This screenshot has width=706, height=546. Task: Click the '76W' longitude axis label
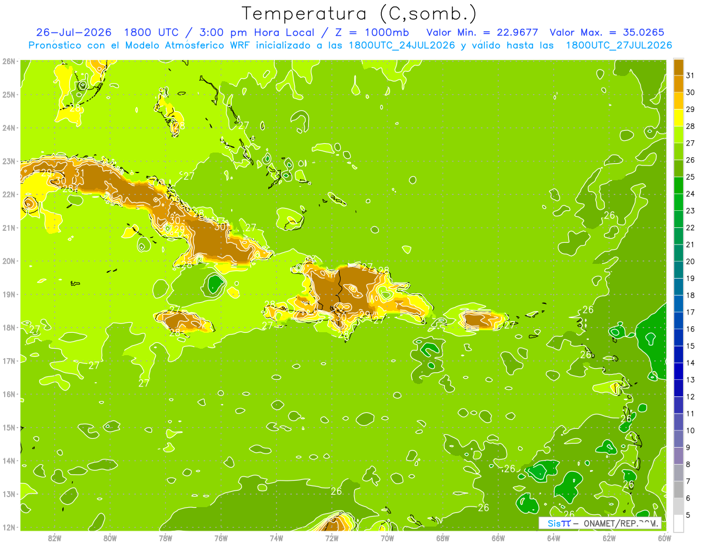click(221, 538)
